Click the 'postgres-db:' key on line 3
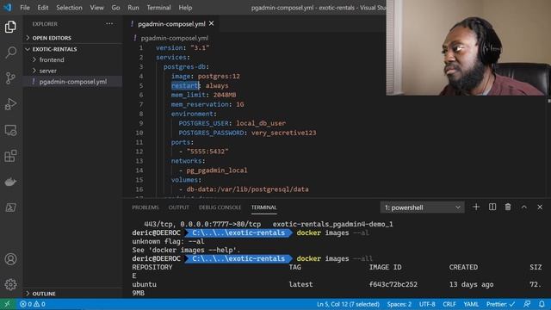 point(186,67)
